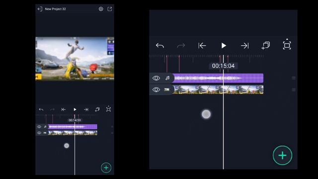Redo action in zoomed view
The image size is (318, 179).
coord(181,46)
